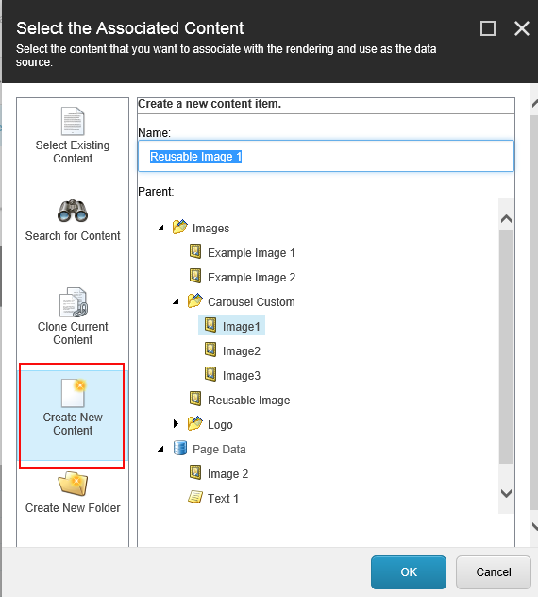Collapse the Carousel Custom folder
Viewport: 538px width, 597px height.
click(176, 301)
